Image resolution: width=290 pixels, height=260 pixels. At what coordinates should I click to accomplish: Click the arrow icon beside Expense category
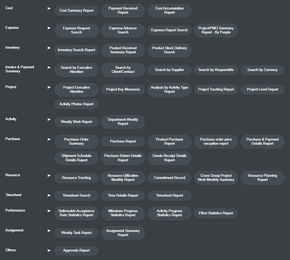pos(49,28)
